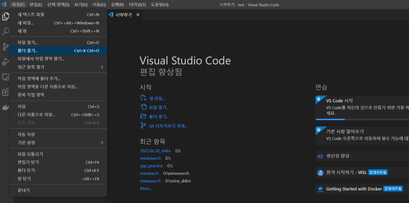Viewport: 409px width, 203px height.
Task: Click the VS Code logo in title bar
Action: pos(4,4)
